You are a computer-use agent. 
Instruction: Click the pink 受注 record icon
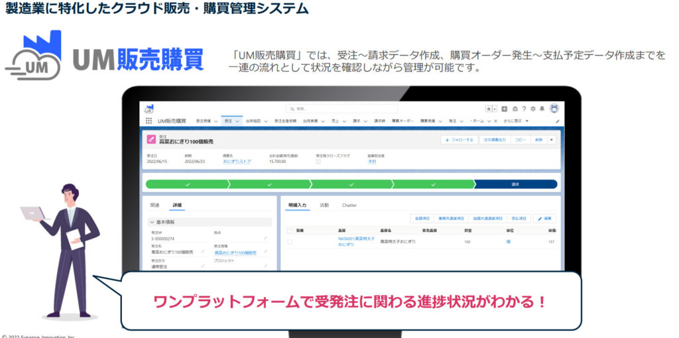pyautogui.click(x=151, y=139)
